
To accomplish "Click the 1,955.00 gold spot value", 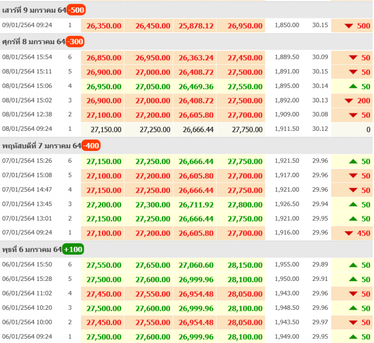I will click(286, 264).
